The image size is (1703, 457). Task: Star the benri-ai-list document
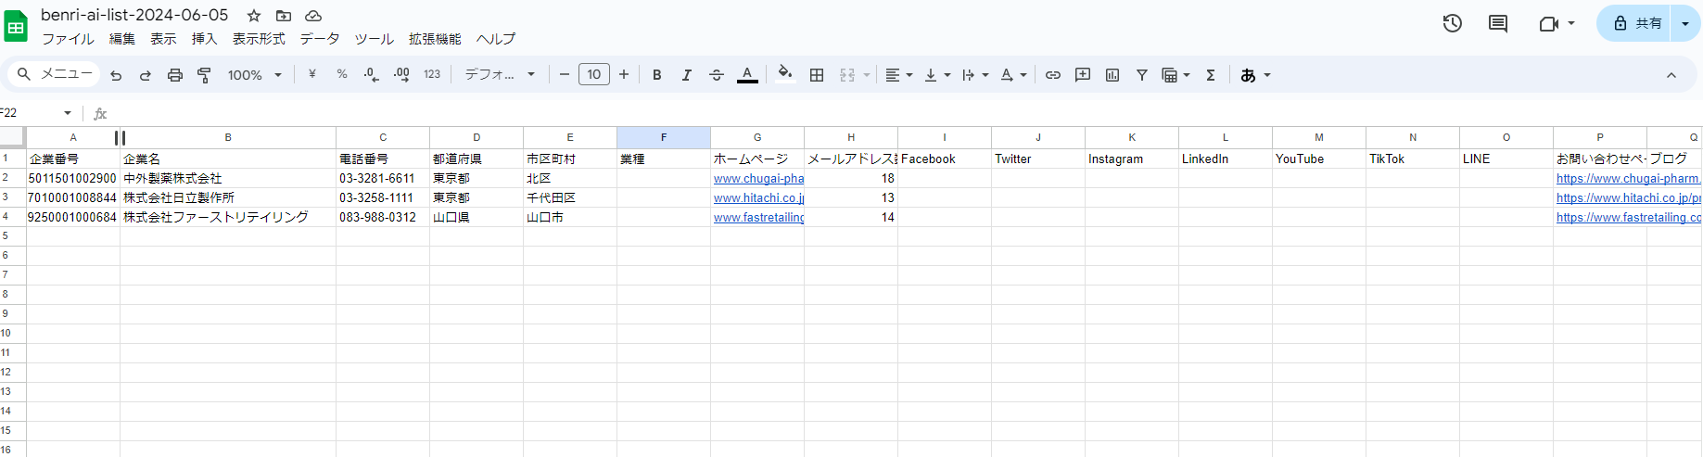[x=254, y=16]
